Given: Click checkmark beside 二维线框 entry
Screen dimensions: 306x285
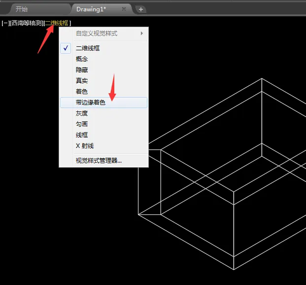Looking at the screenshot, I should coord(66,48).
